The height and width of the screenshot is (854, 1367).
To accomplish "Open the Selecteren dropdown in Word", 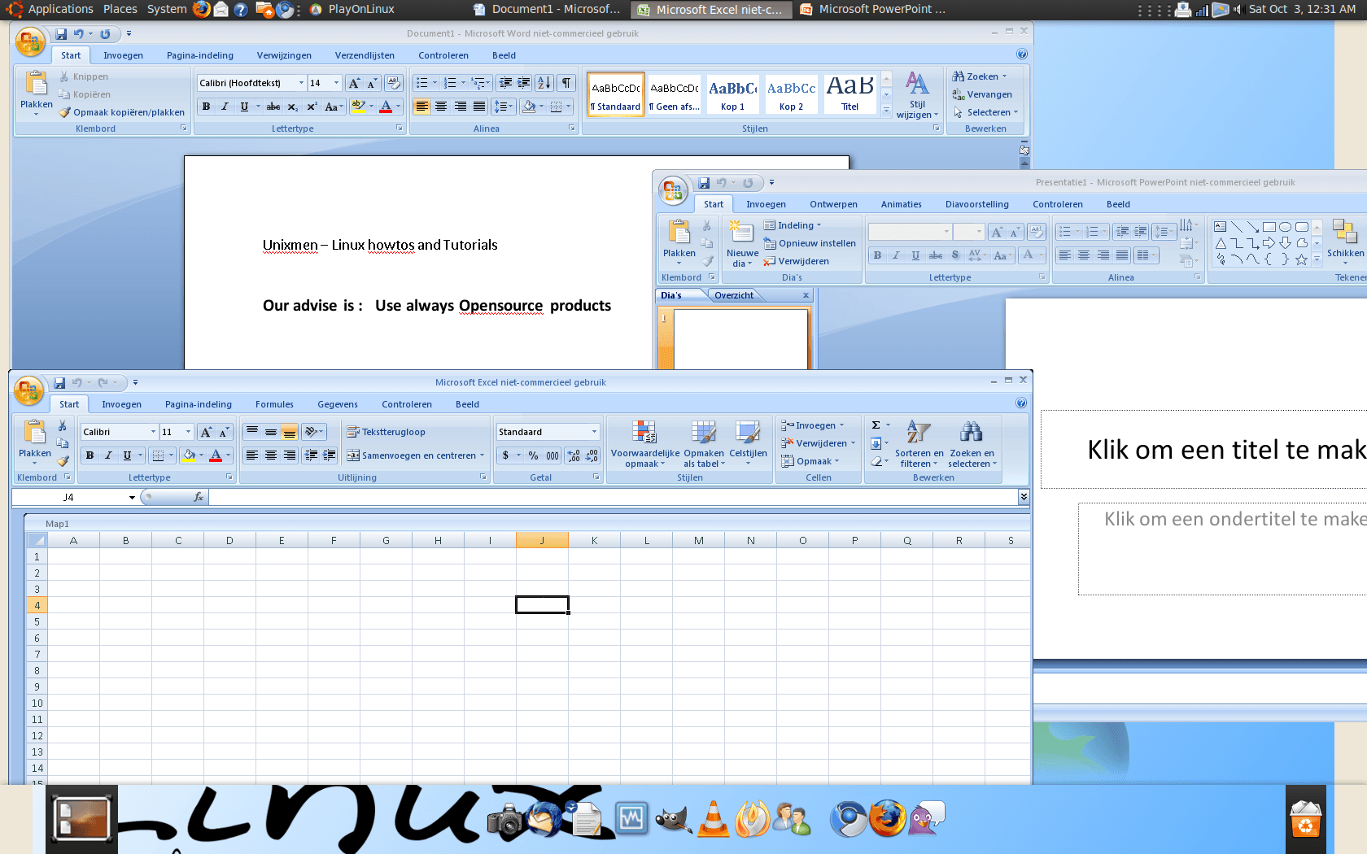I will [985, 112].
